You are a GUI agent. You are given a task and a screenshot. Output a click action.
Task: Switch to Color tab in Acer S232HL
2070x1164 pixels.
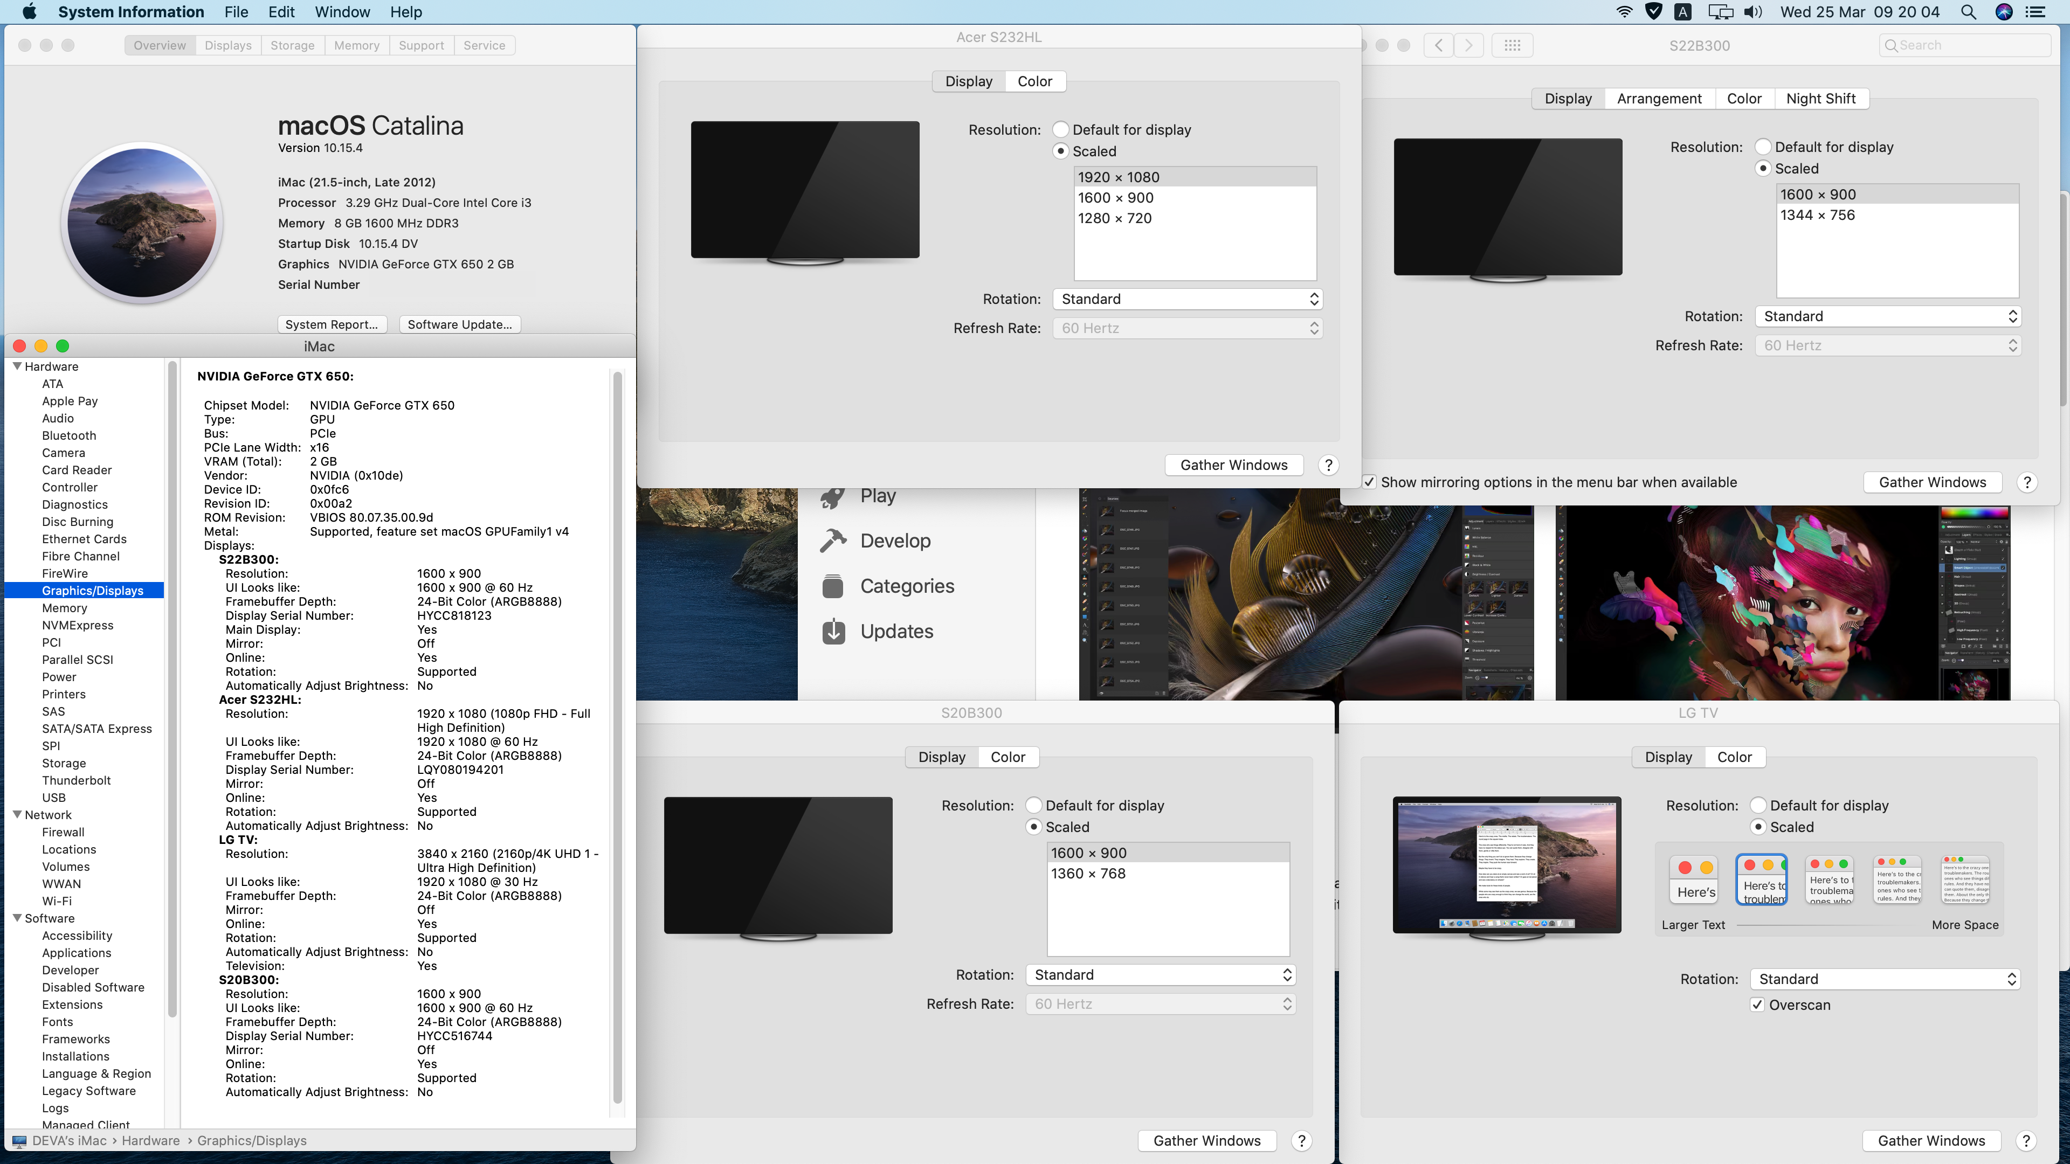(x=1034, y=81)
